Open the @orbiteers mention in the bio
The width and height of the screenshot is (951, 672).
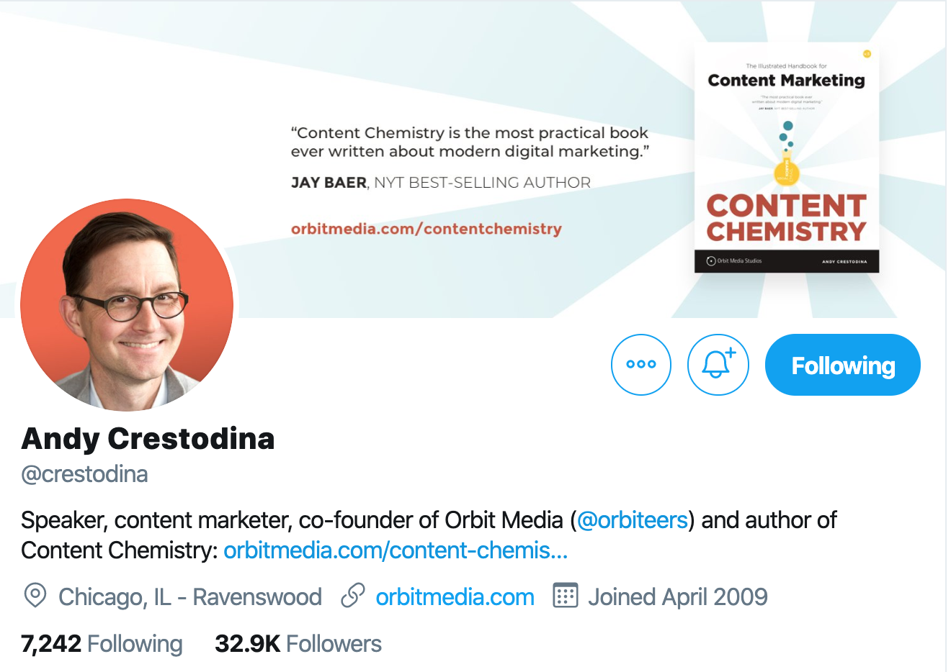tap(634, 519)
